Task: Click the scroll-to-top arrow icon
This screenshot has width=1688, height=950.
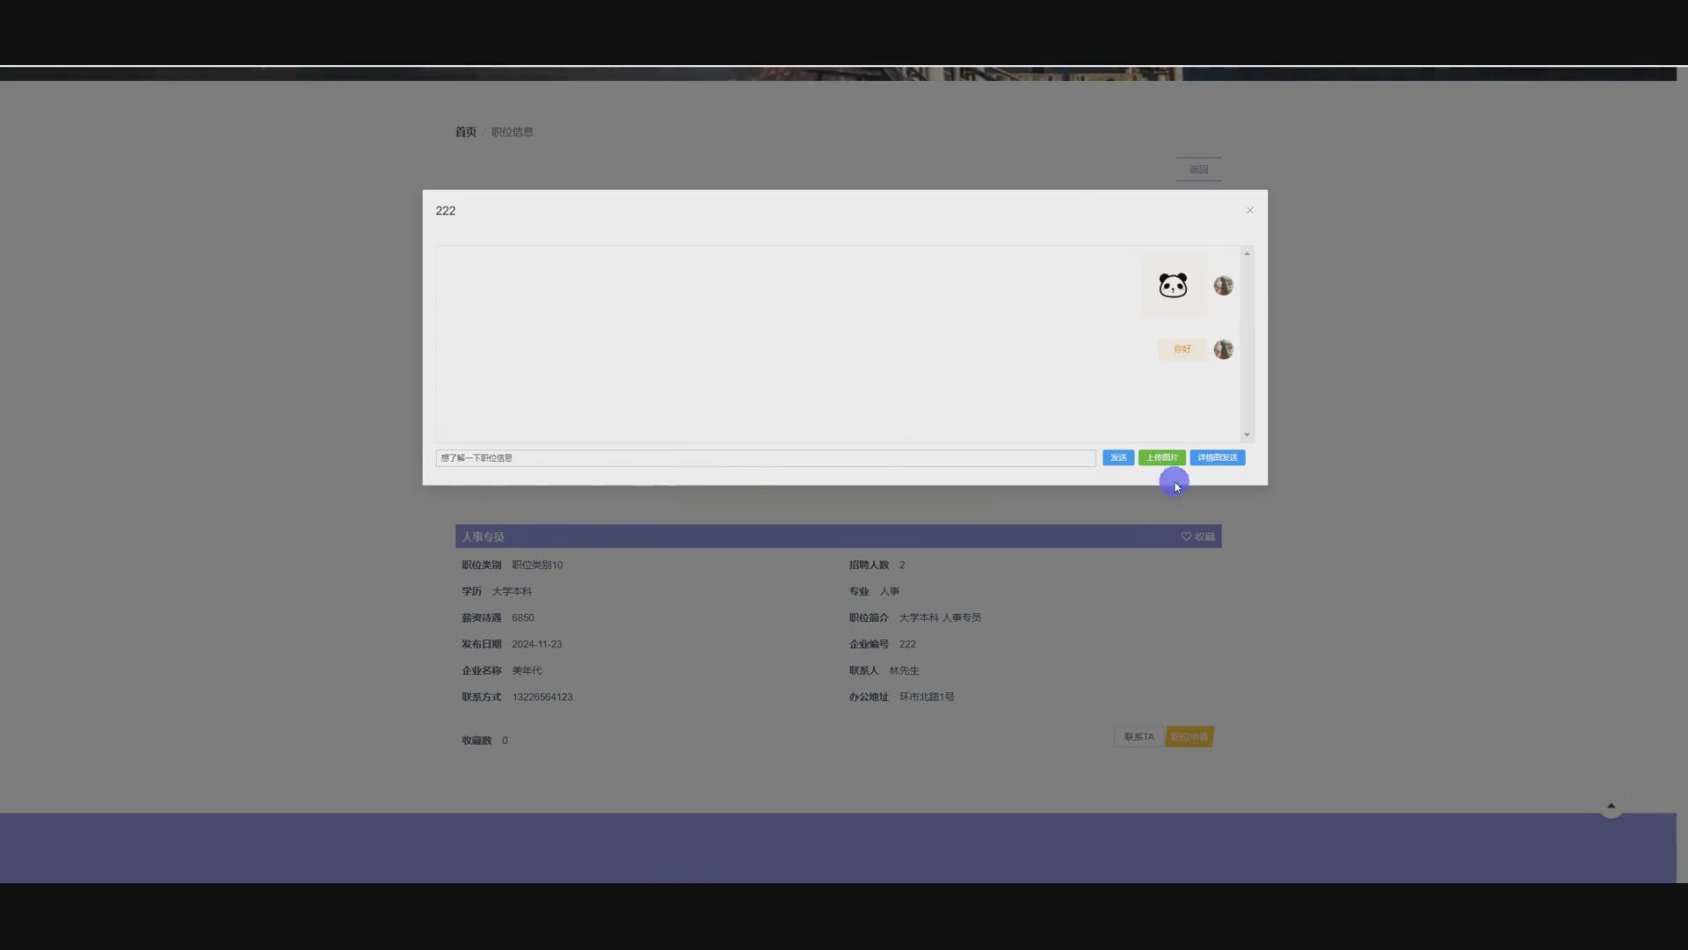Action: coord(1611,806)
